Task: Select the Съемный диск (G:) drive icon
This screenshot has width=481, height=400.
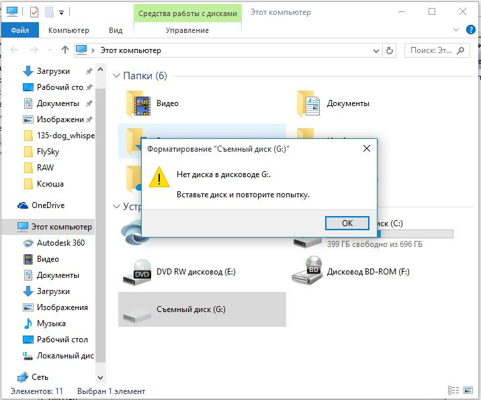Action: pyautogui.click(x=136, y=309)
